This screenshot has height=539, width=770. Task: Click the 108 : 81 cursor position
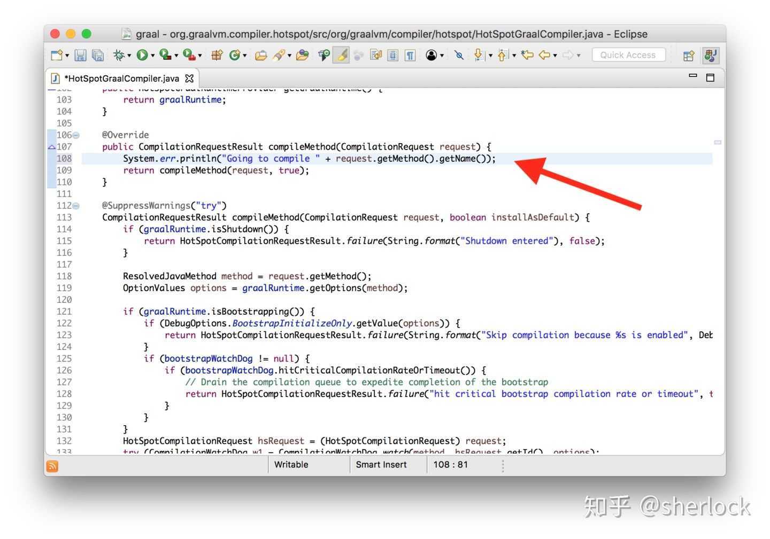pyautogui.click(x=450, y=465)
